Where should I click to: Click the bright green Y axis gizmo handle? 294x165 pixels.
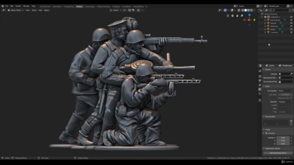254,20
